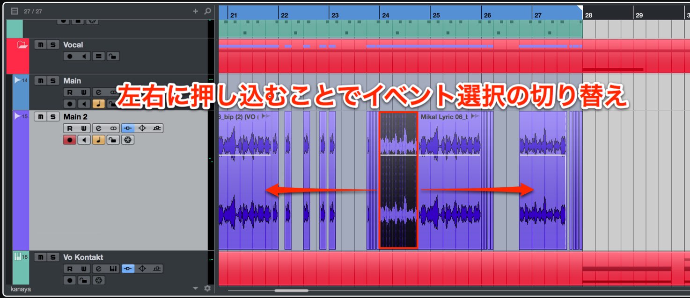Toggle Read automation on Main 2
Screen dimensions: 690x298
[x=70, y=128]
